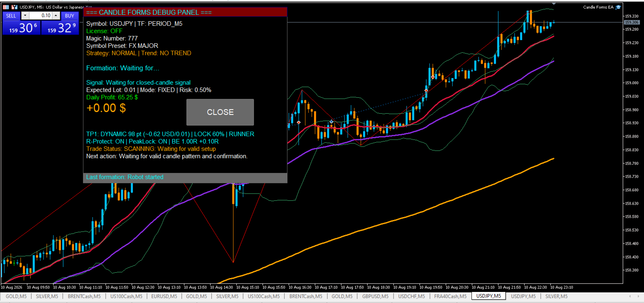Increase lot volume with the up arrow
Image resolution: width=644 pixels, height=303 pixels.
click(x=56, y=16)
